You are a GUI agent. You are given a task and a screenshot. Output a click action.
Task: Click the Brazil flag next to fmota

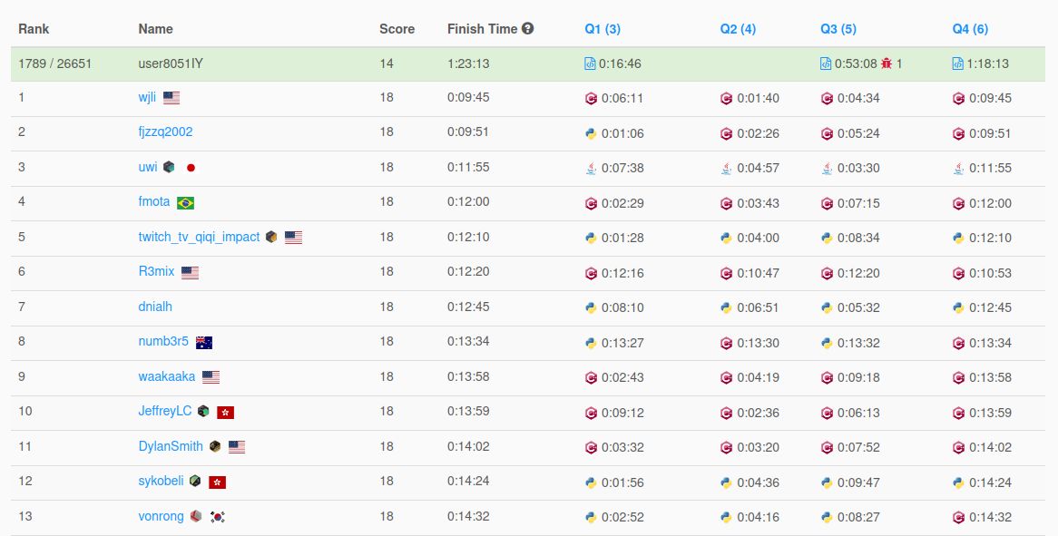(185, 203)
